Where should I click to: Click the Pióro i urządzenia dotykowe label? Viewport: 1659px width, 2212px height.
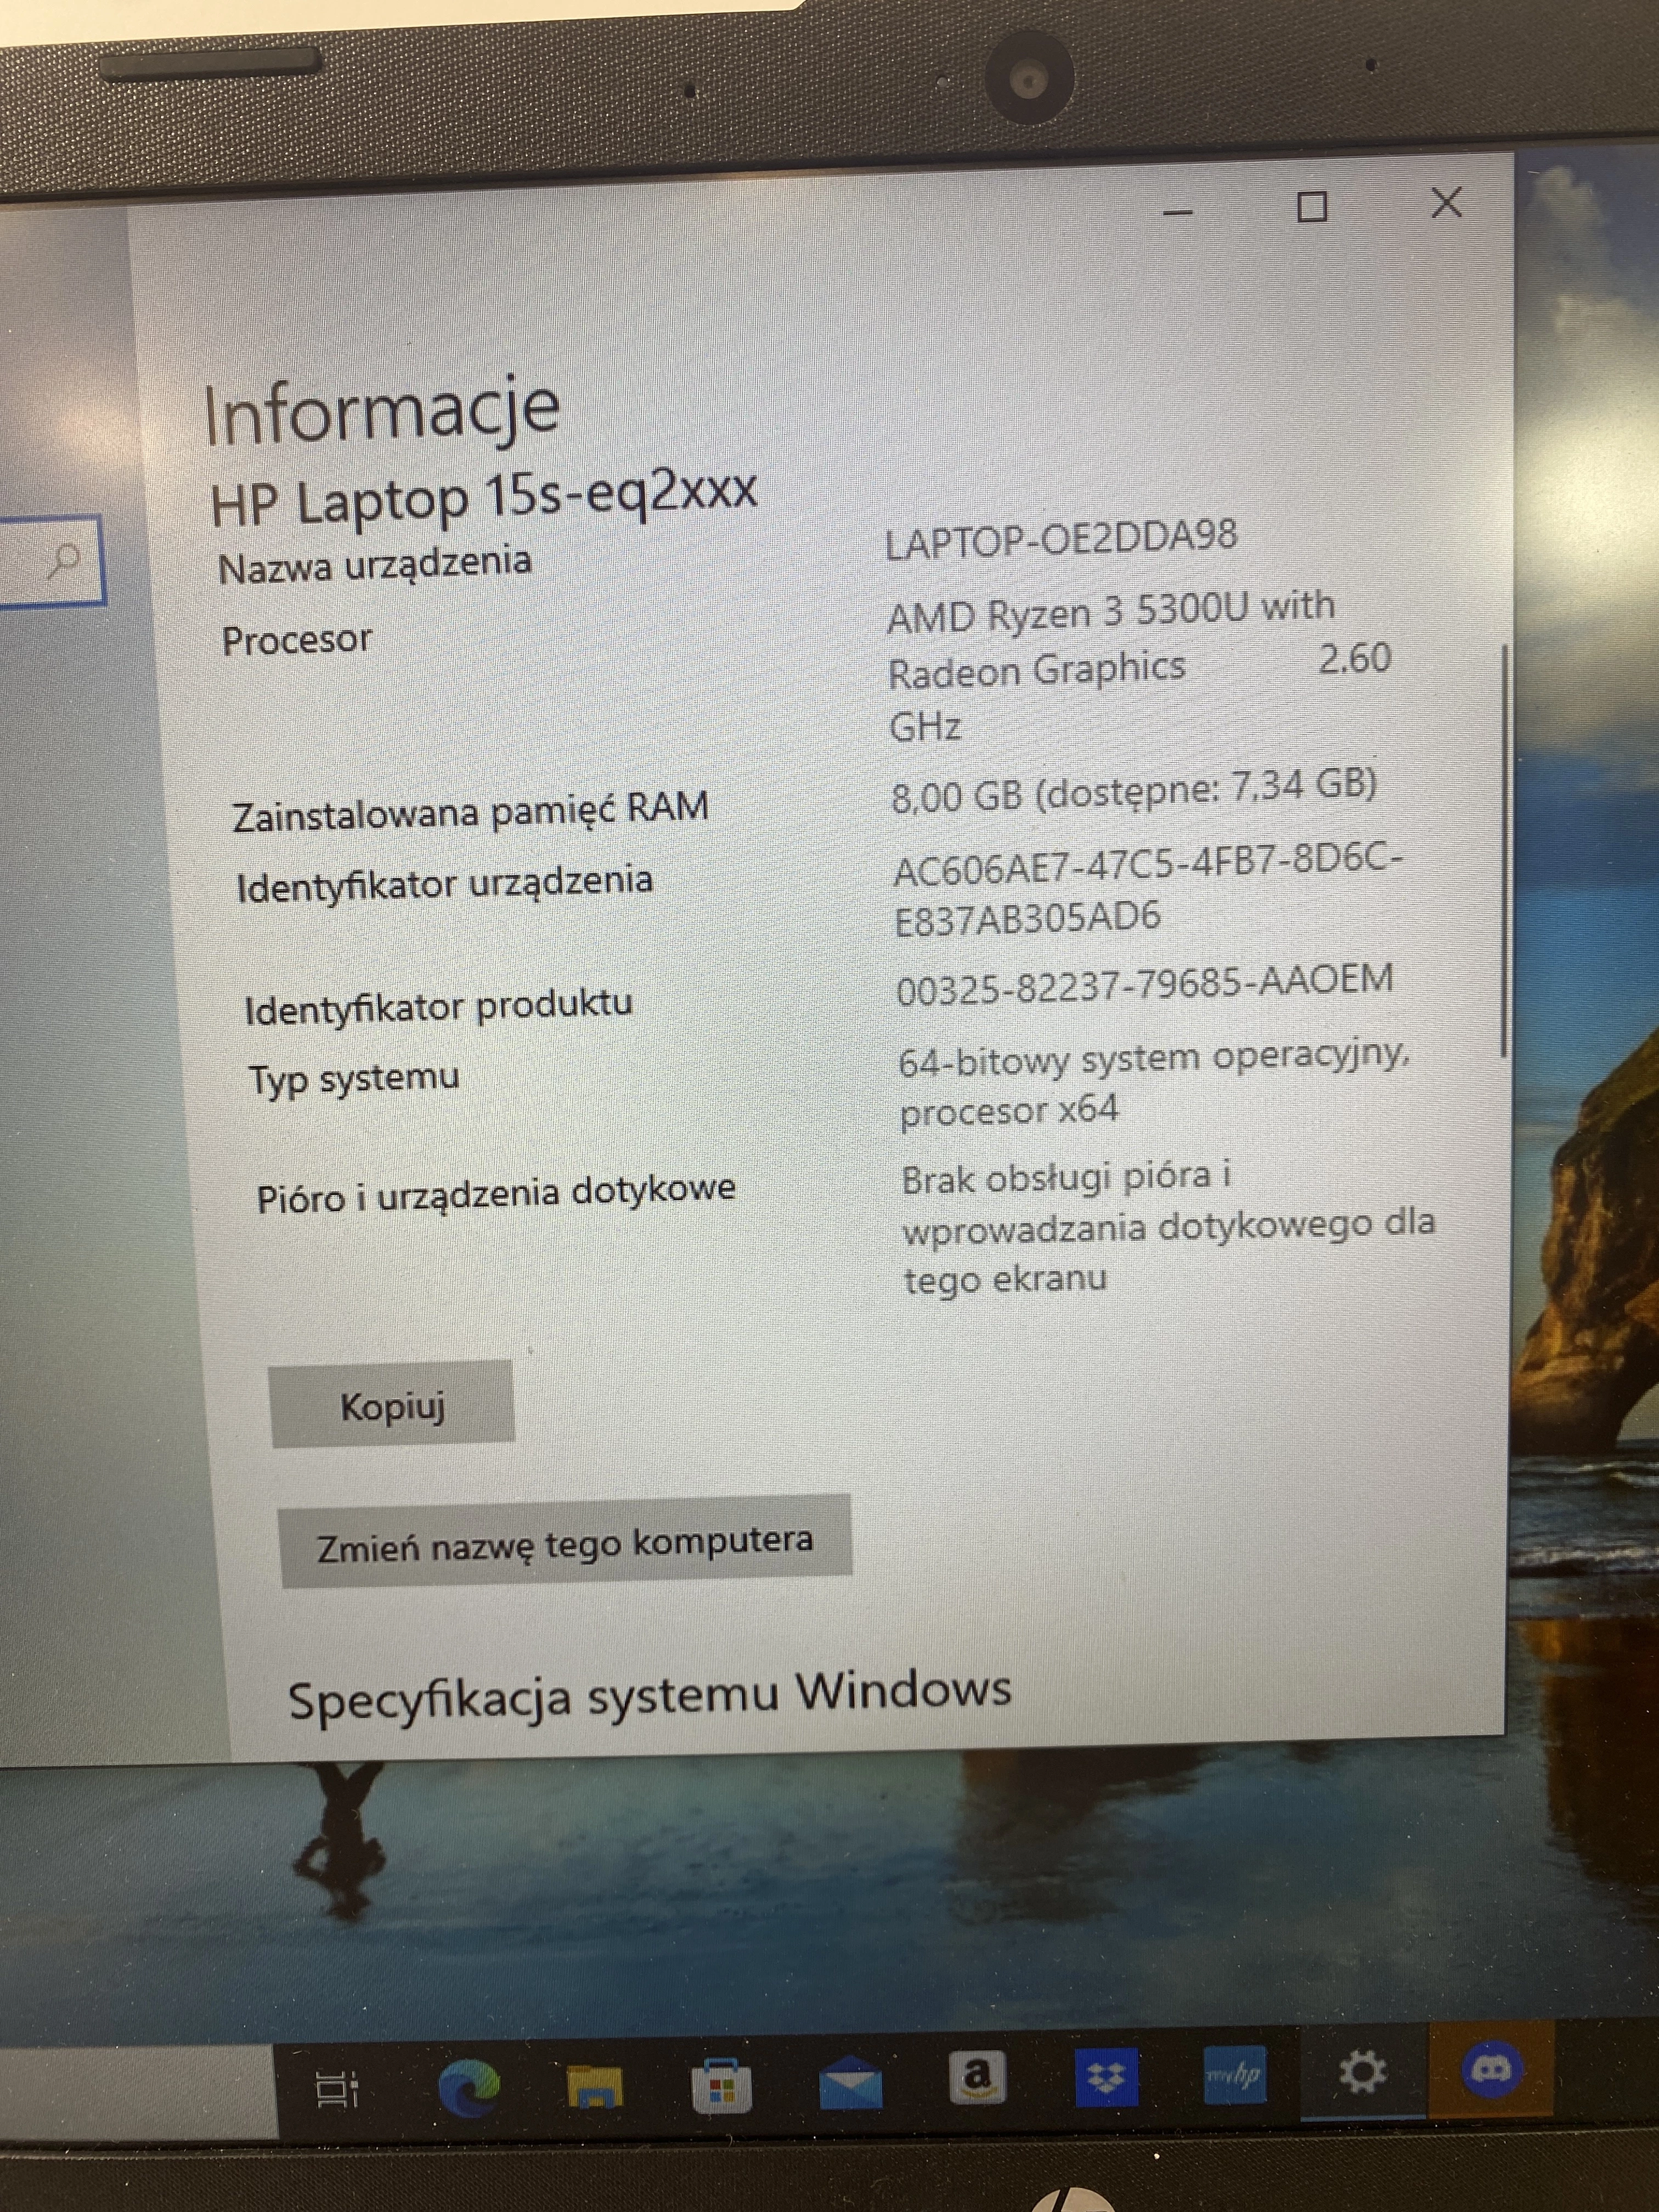496,1193
